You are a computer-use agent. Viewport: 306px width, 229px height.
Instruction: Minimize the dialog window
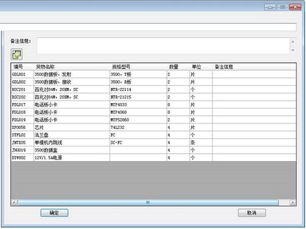point(270,7)
